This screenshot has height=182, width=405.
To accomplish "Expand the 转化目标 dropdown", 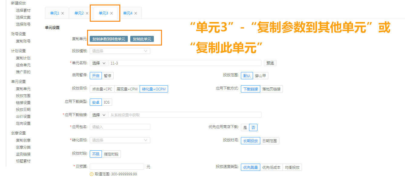I will coord(120,140).
